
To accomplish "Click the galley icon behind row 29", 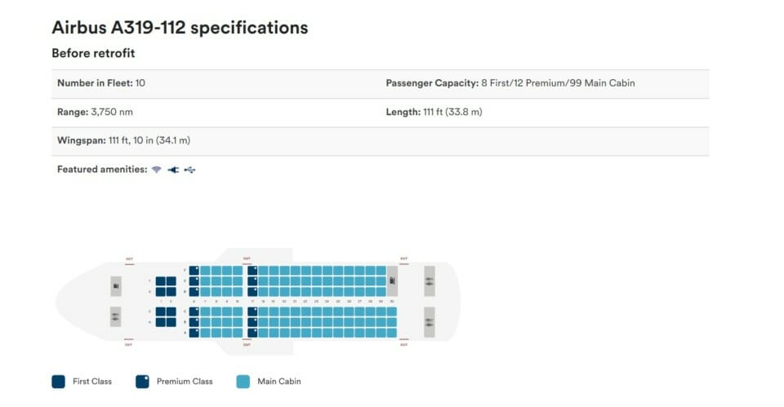I will click(393, 281).
